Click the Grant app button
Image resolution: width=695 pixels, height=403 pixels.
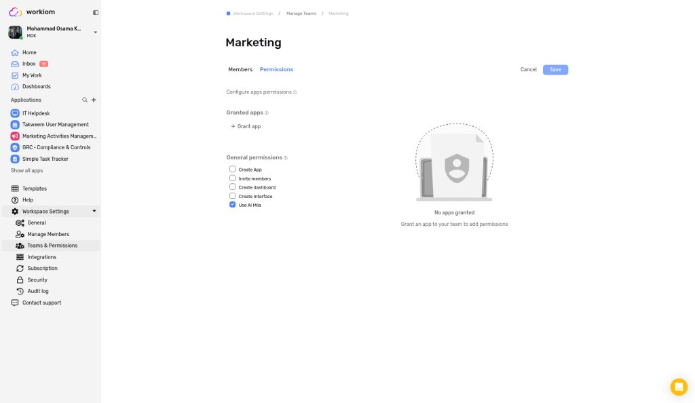click(x=246, y=127)
